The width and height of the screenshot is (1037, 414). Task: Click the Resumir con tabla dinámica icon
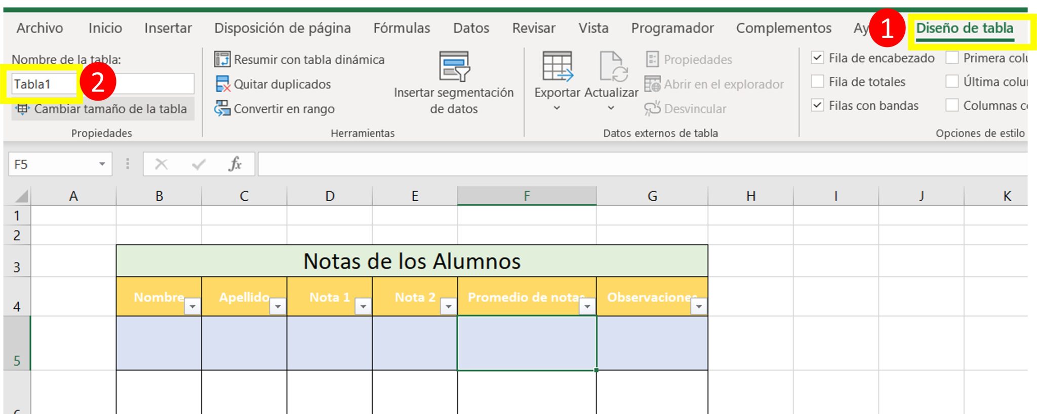click(x=222, y=59)
